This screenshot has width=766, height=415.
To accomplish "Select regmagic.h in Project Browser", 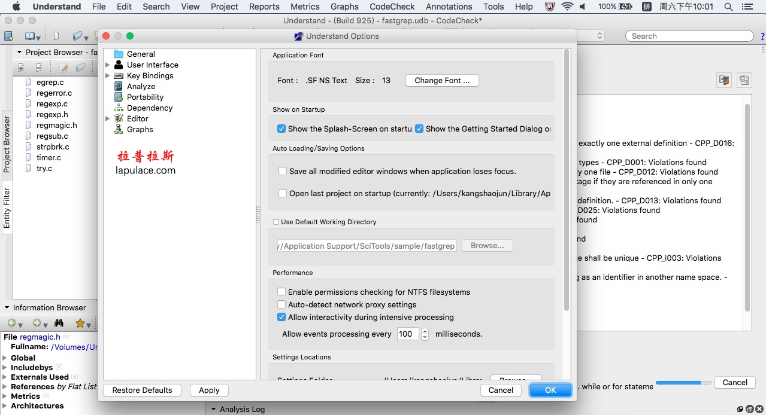I will [x=57, y=125].
